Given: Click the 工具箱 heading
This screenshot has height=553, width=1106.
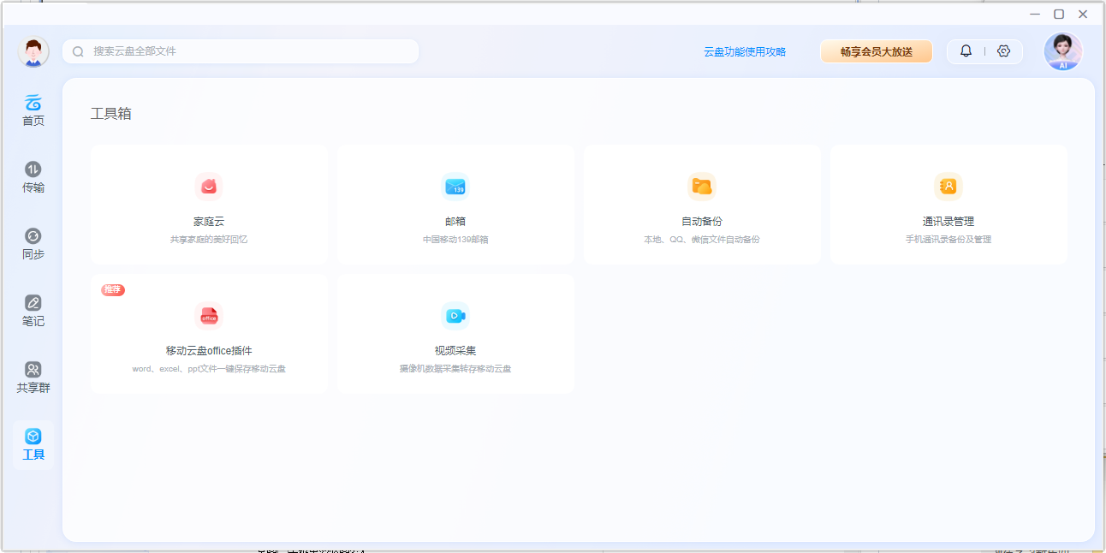Looking at the screenshot, I should pos(111,114).
